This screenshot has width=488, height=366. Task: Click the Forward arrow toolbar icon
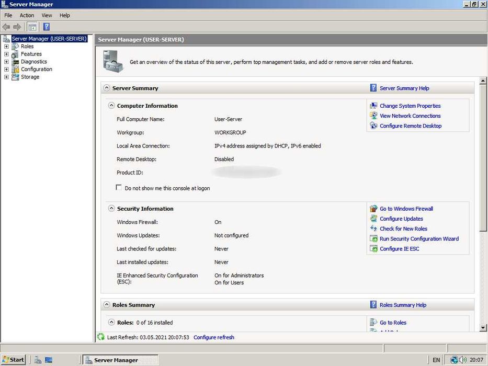click(17, 27)
